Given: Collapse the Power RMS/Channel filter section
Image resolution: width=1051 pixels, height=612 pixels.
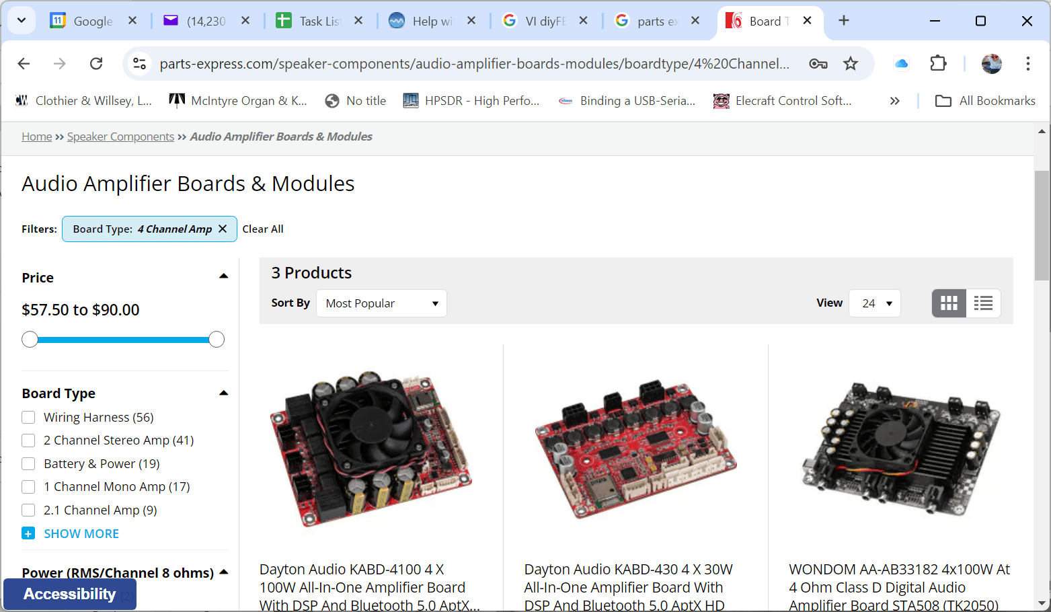Looking at the screenshot, I should point(224,572).
